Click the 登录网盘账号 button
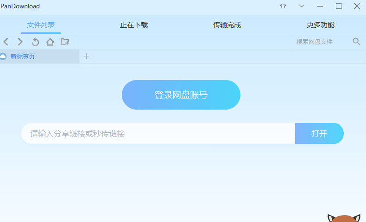 [x=181, y=95]
